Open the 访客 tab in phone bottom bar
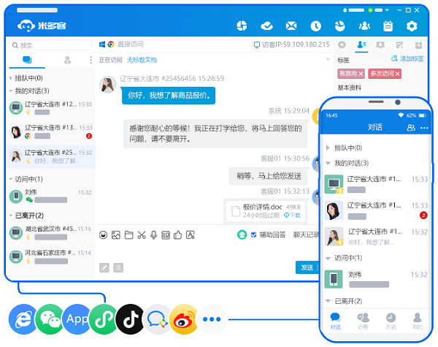The width and height of the screenshot is (438, 347). click(x=363, y=321)
